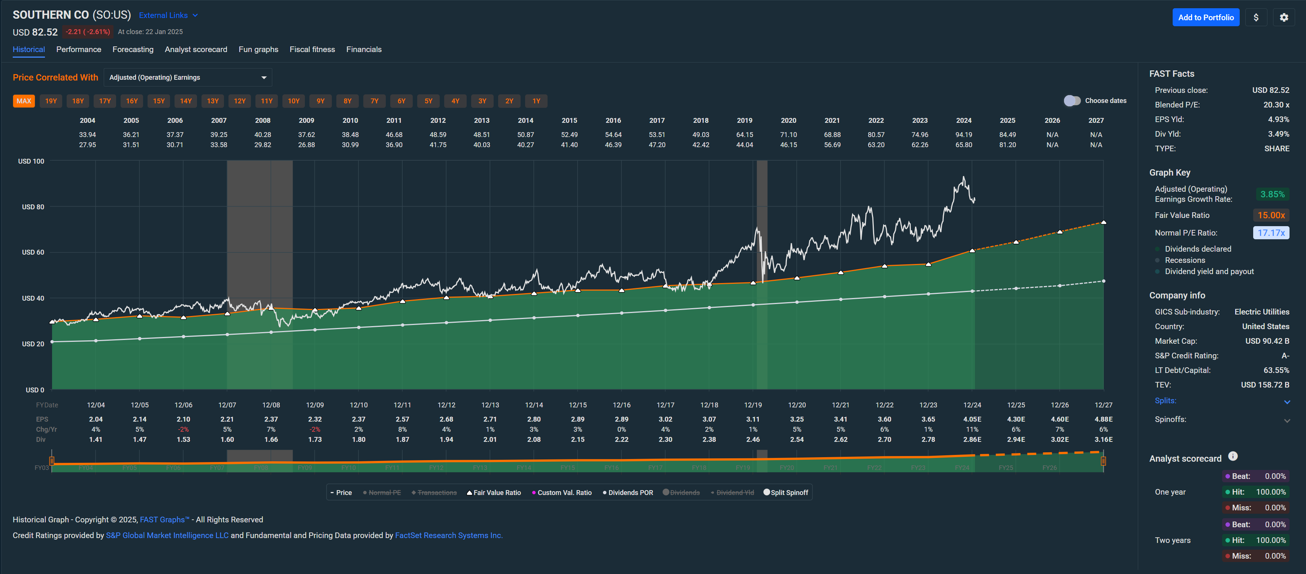Open the FAST Graphs link
The width and height of the screenshot is (1306, 574).
click(x=164, y=520)
